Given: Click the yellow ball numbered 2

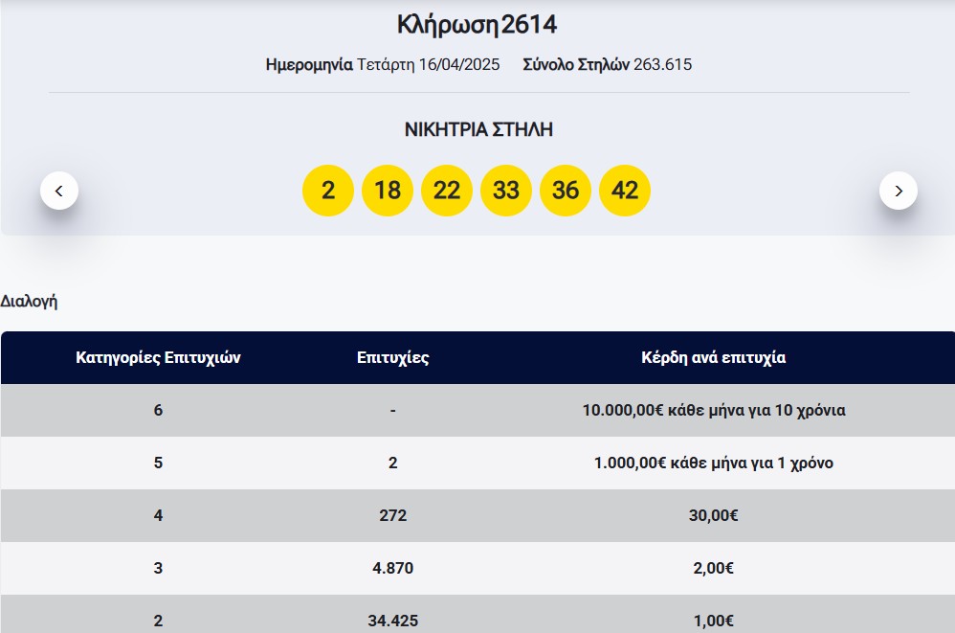Looking at the screenshot, I should pos(328,191).
